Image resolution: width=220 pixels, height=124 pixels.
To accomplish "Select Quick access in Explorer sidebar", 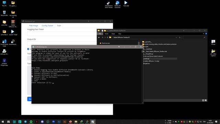I will [x=104, y=43].
